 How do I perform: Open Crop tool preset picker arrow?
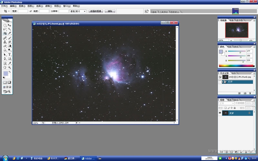point(9,11)
